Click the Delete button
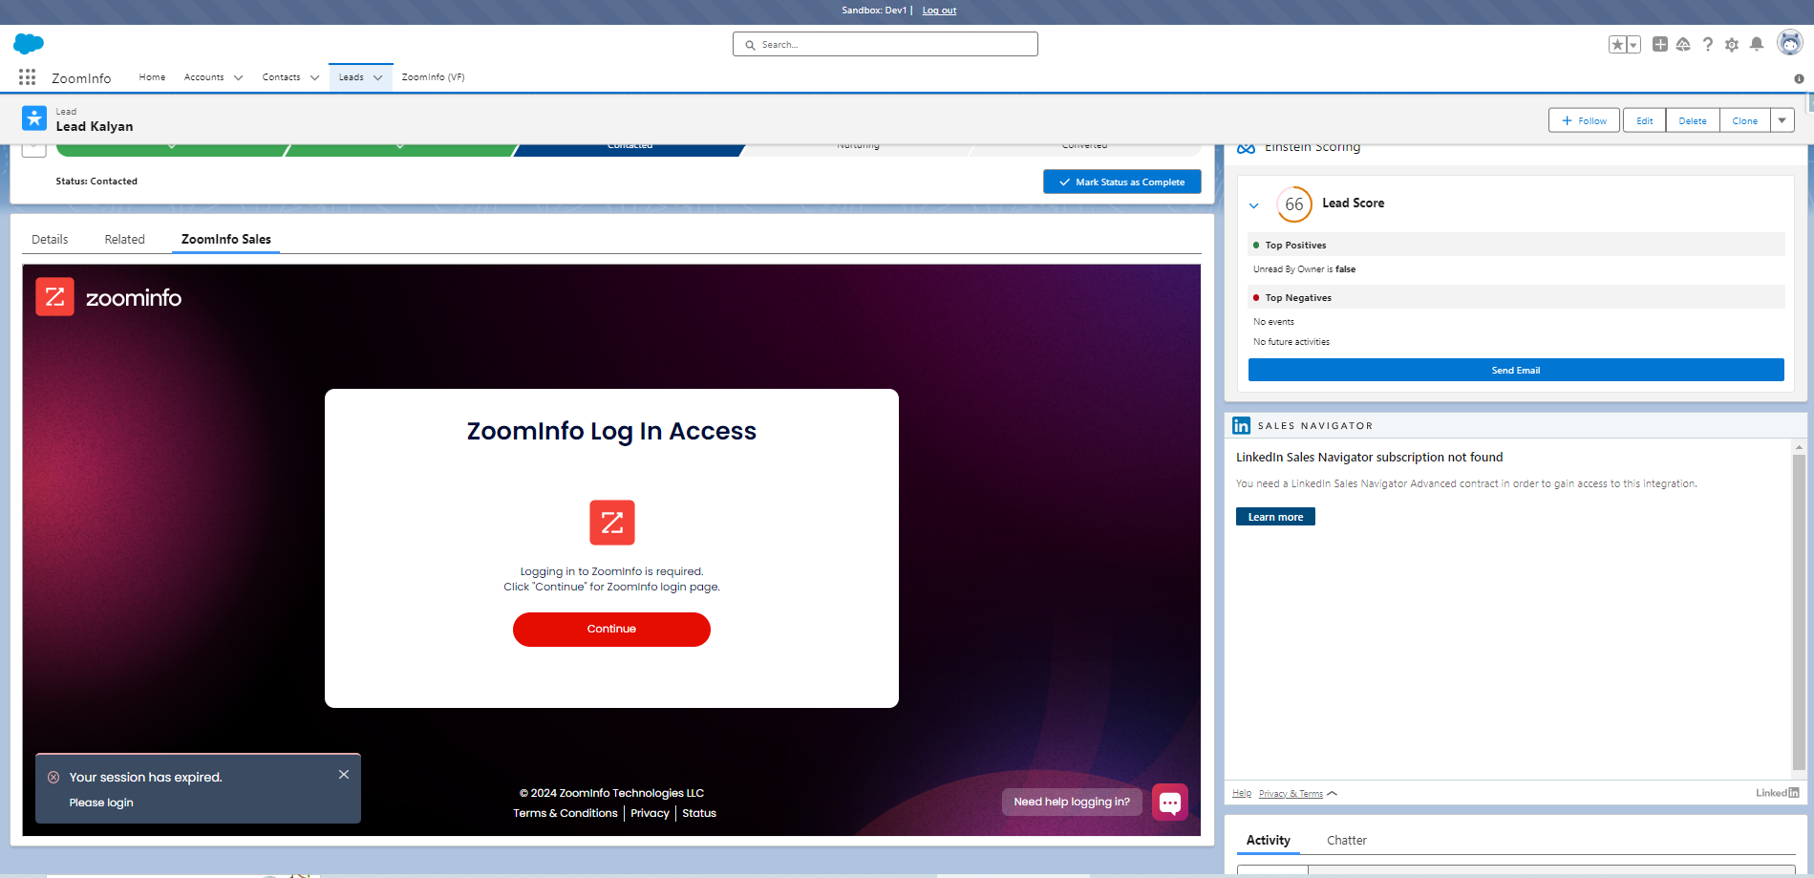This screenshot has width=1814, height=878. [x=1693, y=120]
